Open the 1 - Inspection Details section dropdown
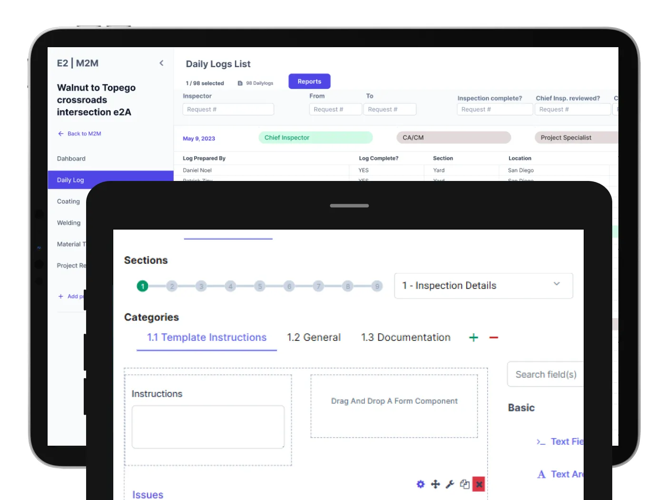This screenshot has height=500, width=666. tap(483, 286)
